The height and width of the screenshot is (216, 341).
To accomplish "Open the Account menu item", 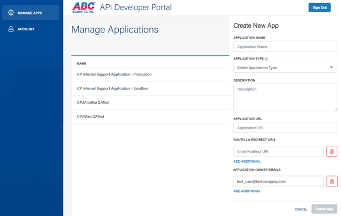I will (26, 29).
